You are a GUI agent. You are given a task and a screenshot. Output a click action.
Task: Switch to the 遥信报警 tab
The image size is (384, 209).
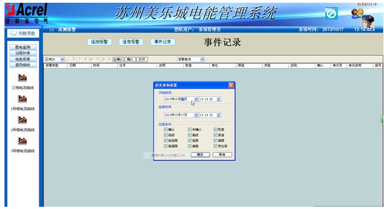click(x=131, y=42)
